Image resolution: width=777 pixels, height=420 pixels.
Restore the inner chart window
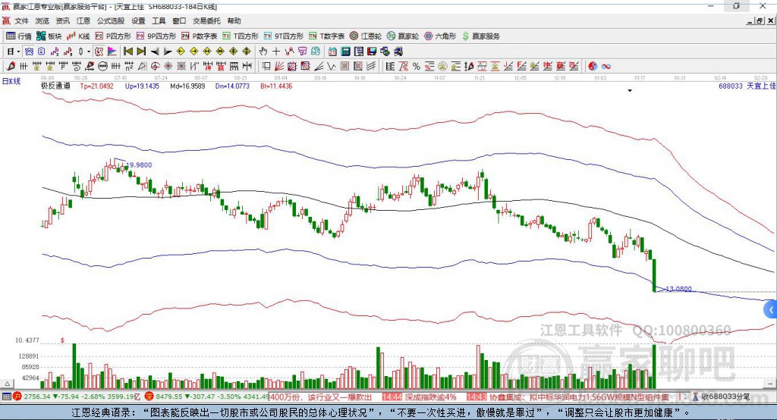click(760, 20)
